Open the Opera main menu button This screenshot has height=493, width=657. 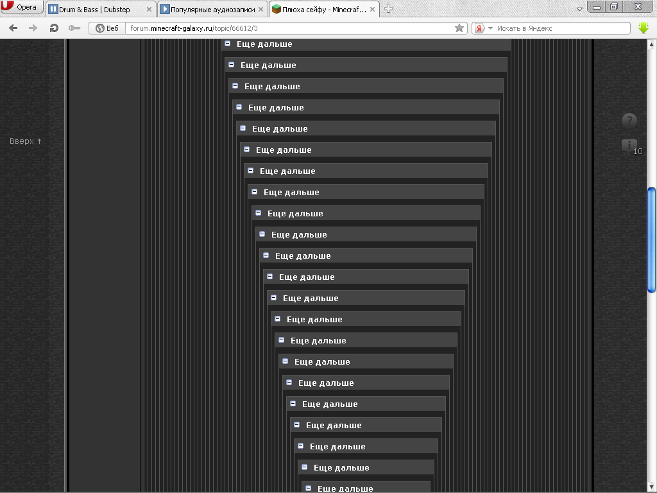pyautogui.click(x=22, y=7)
